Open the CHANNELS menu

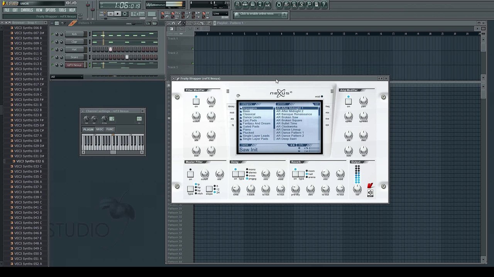pyautogui.click(x=27, y=10)
